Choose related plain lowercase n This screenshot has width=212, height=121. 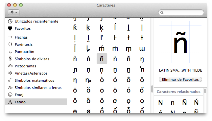tap(173, 103)
